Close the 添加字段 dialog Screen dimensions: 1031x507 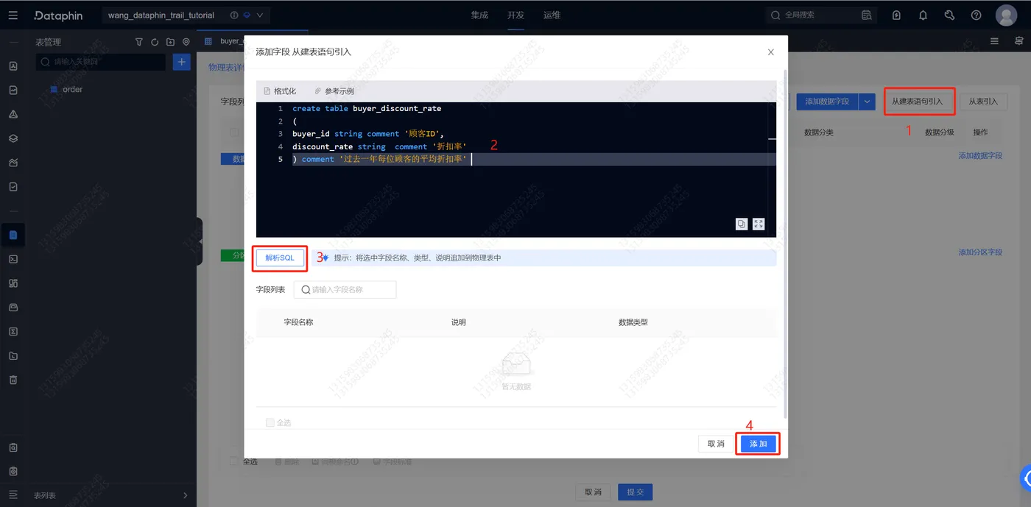click(770, 52)
